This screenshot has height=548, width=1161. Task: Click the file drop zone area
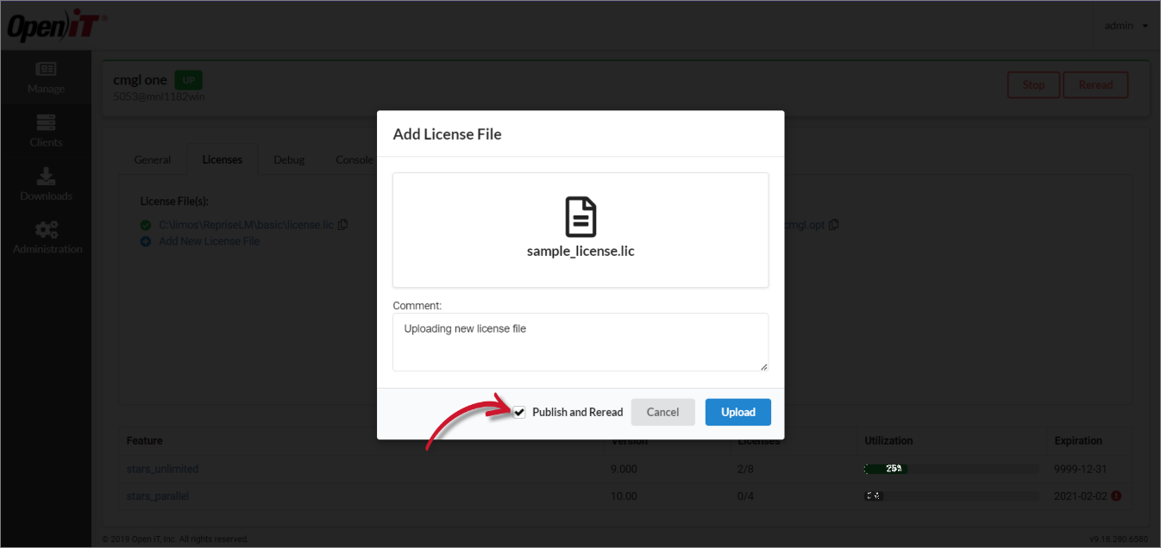[580, 230]
